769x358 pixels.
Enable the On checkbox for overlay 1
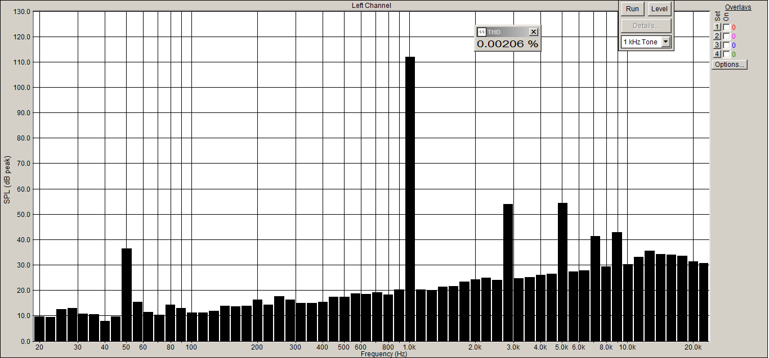726,27
